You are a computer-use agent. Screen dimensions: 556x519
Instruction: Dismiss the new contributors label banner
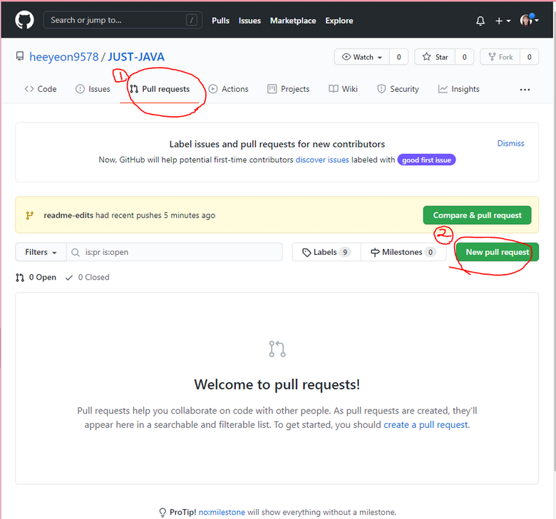coord(510,143)
